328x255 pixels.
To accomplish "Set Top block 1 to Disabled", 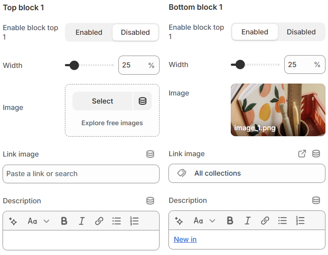I will (135, 32).
